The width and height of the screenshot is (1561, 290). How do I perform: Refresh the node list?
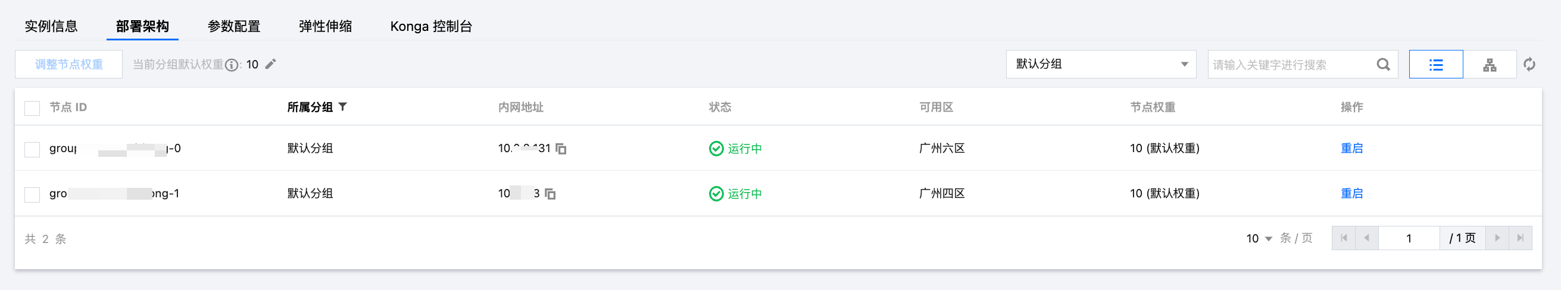[1529, 64]
